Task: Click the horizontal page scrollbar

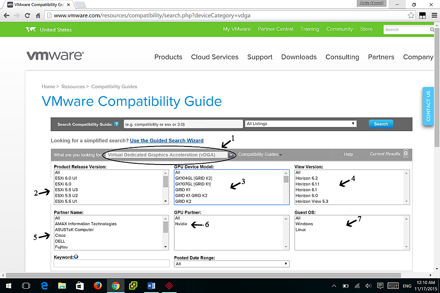Action: (x=203, y=275)
